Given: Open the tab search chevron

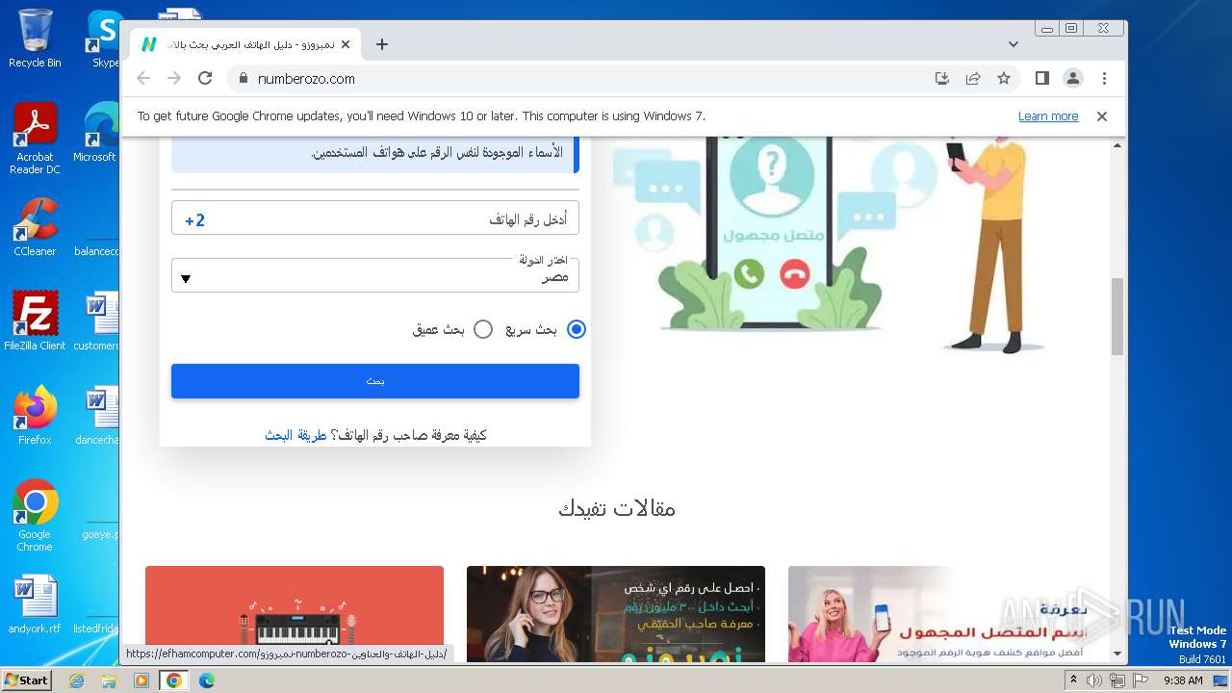Looking at the screenshot, I should click(x=1014, y=44).
